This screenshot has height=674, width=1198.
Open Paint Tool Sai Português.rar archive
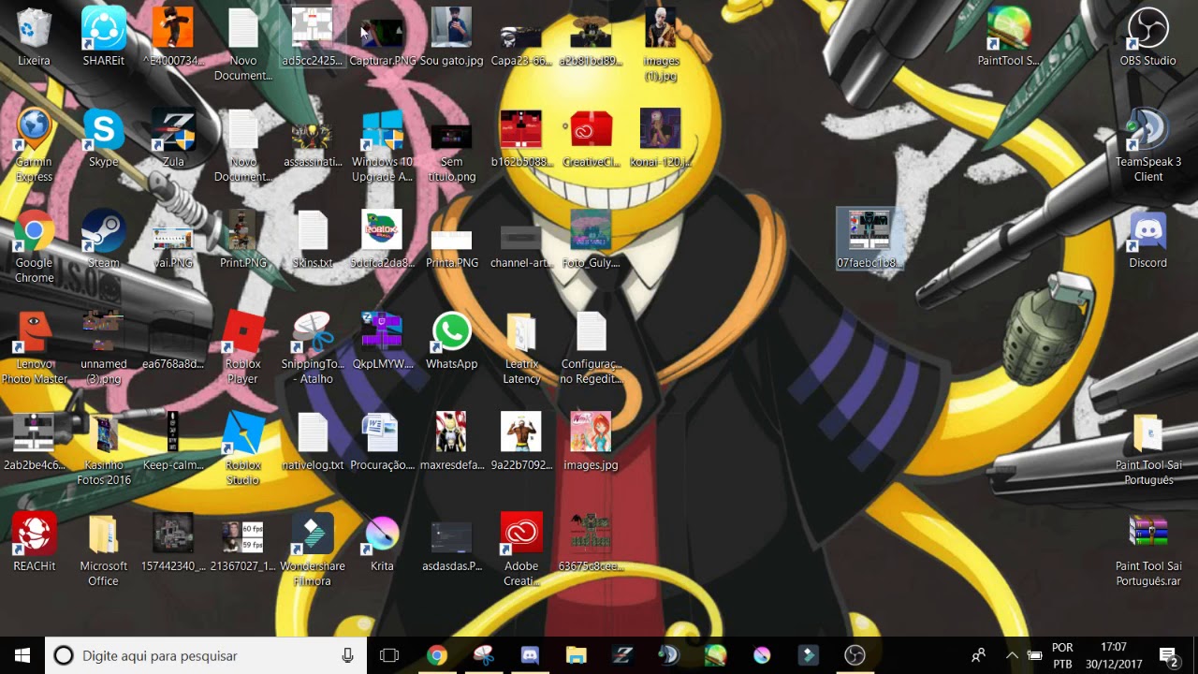pos(1147,550)
